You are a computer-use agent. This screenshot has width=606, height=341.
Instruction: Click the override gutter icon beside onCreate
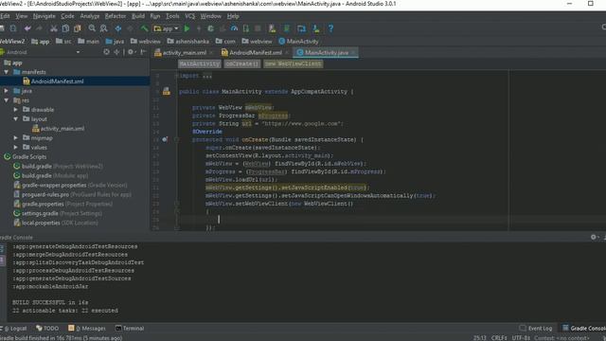click(165, 139)
